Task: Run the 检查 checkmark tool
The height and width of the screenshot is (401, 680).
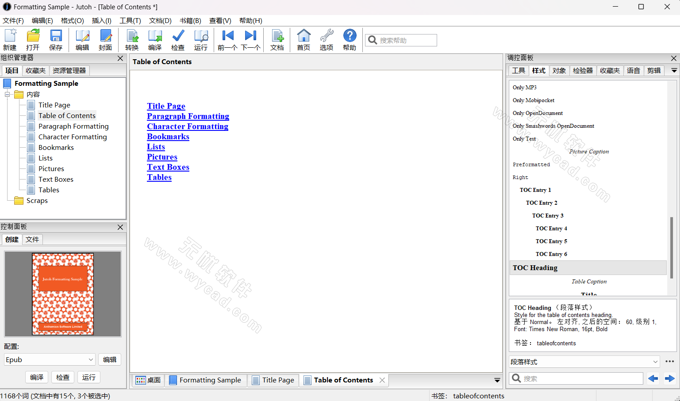Action: (178, 40)
